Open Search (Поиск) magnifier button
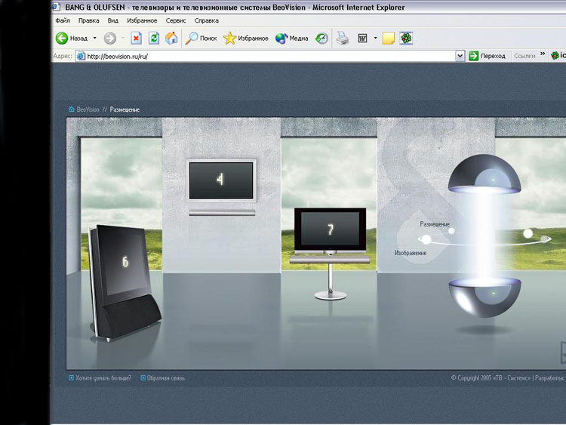The width and height of the screenshot is (566, 425). coord(201,38)
